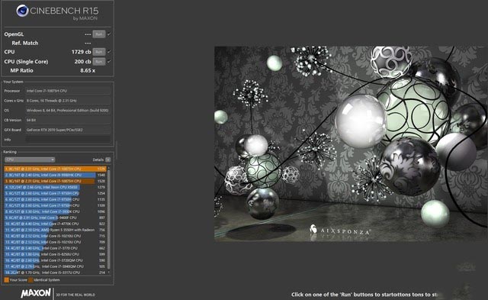Click the GFX Board field showing GeForce RTX 2070 Super
488x300 pixels.
68,130
